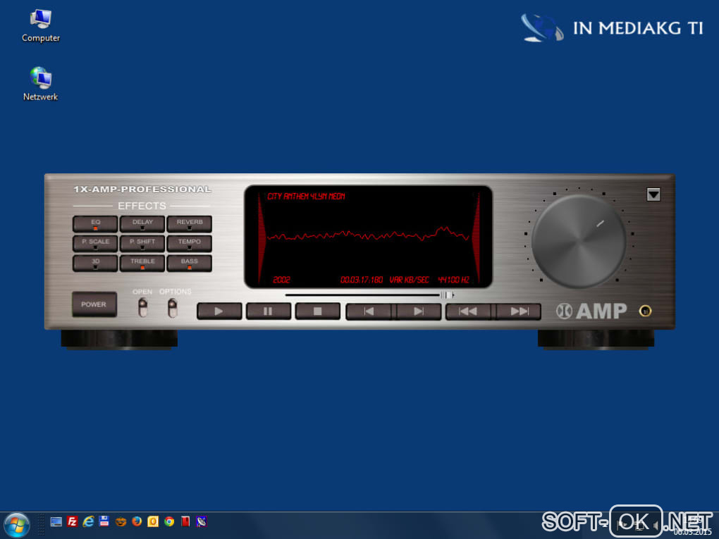Toggle the EQ effect
This screenshot has height=539, width=719.
tap(95, 224)
